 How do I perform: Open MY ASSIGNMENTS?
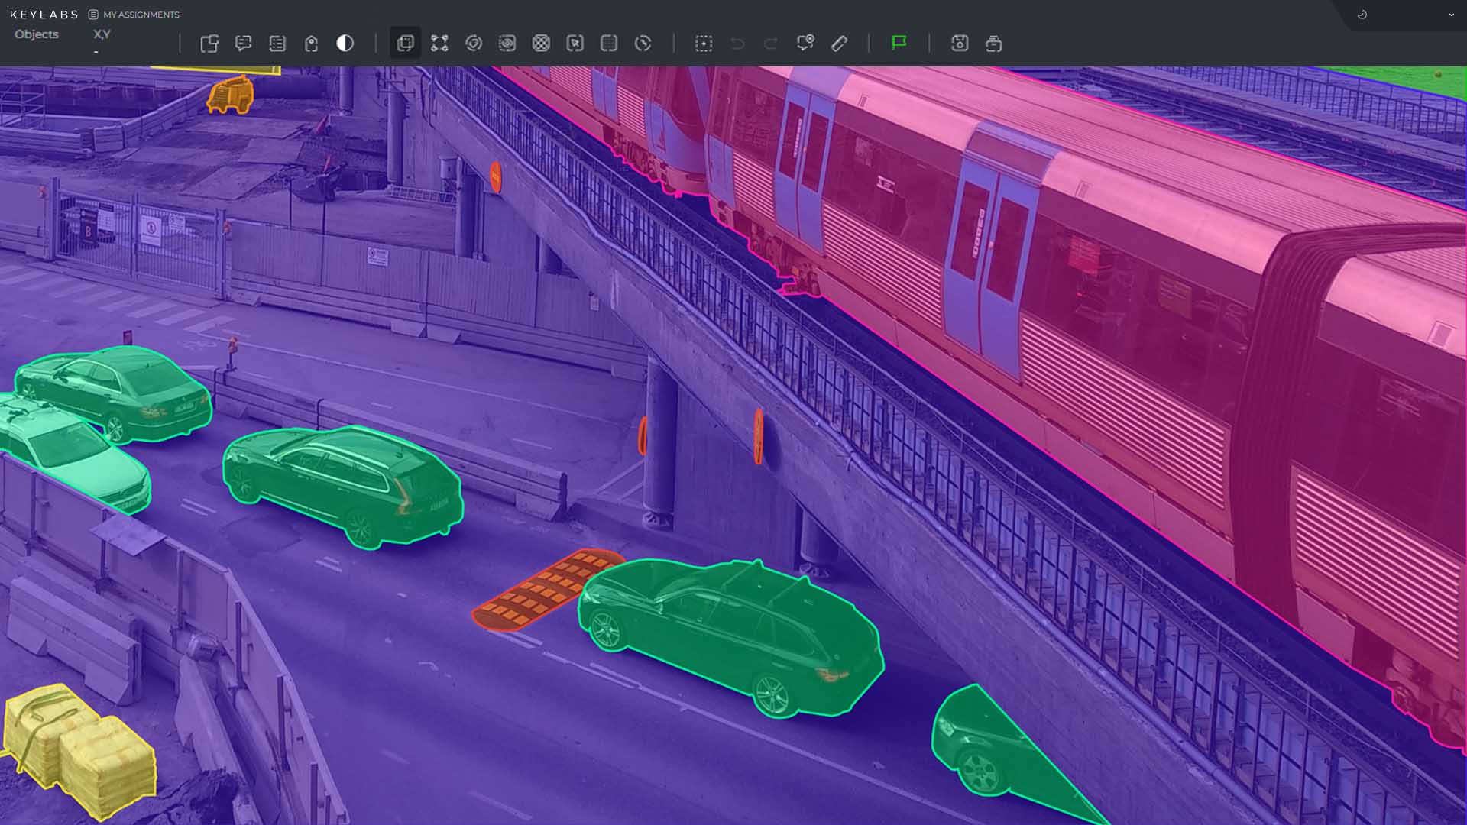tap(141, 14)
